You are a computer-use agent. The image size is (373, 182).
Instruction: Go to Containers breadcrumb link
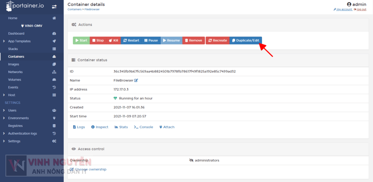point(74,9)
